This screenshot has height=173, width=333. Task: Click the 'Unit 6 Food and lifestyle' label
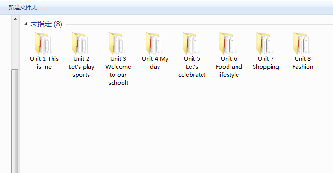coord(229,67)
